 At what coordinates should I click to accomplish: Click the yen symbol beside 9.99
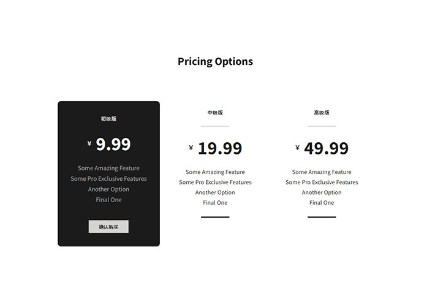coord(89,143)
